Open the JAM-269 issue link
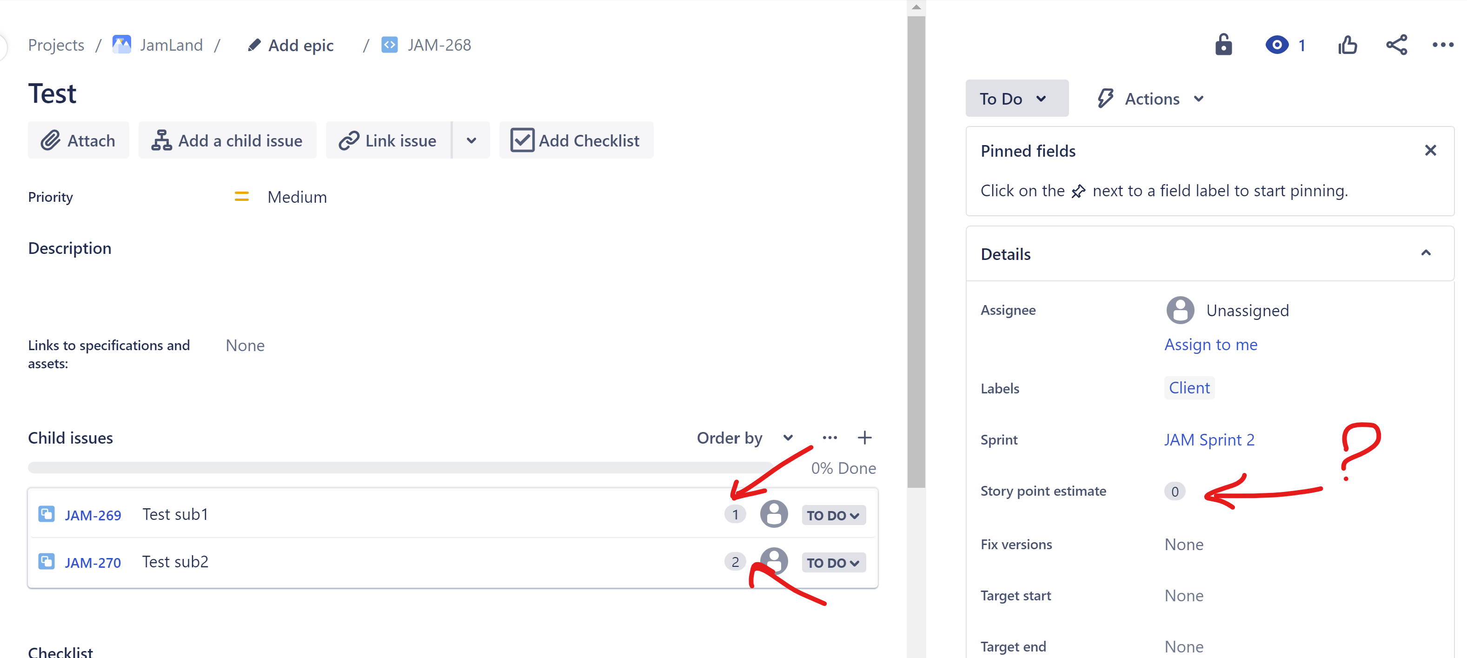 93,515
